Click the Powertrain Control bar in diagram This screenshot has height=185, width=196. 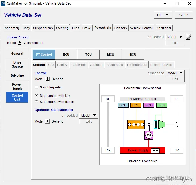[x=142, y=99]
